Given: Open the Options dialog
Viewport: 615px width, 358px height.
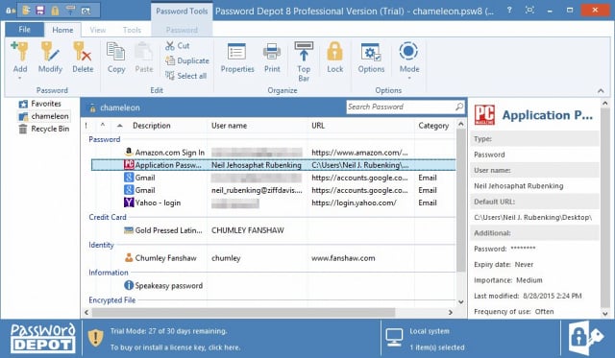Looking at the screenshot, I should pyautogui.click(x=371, y=58).
